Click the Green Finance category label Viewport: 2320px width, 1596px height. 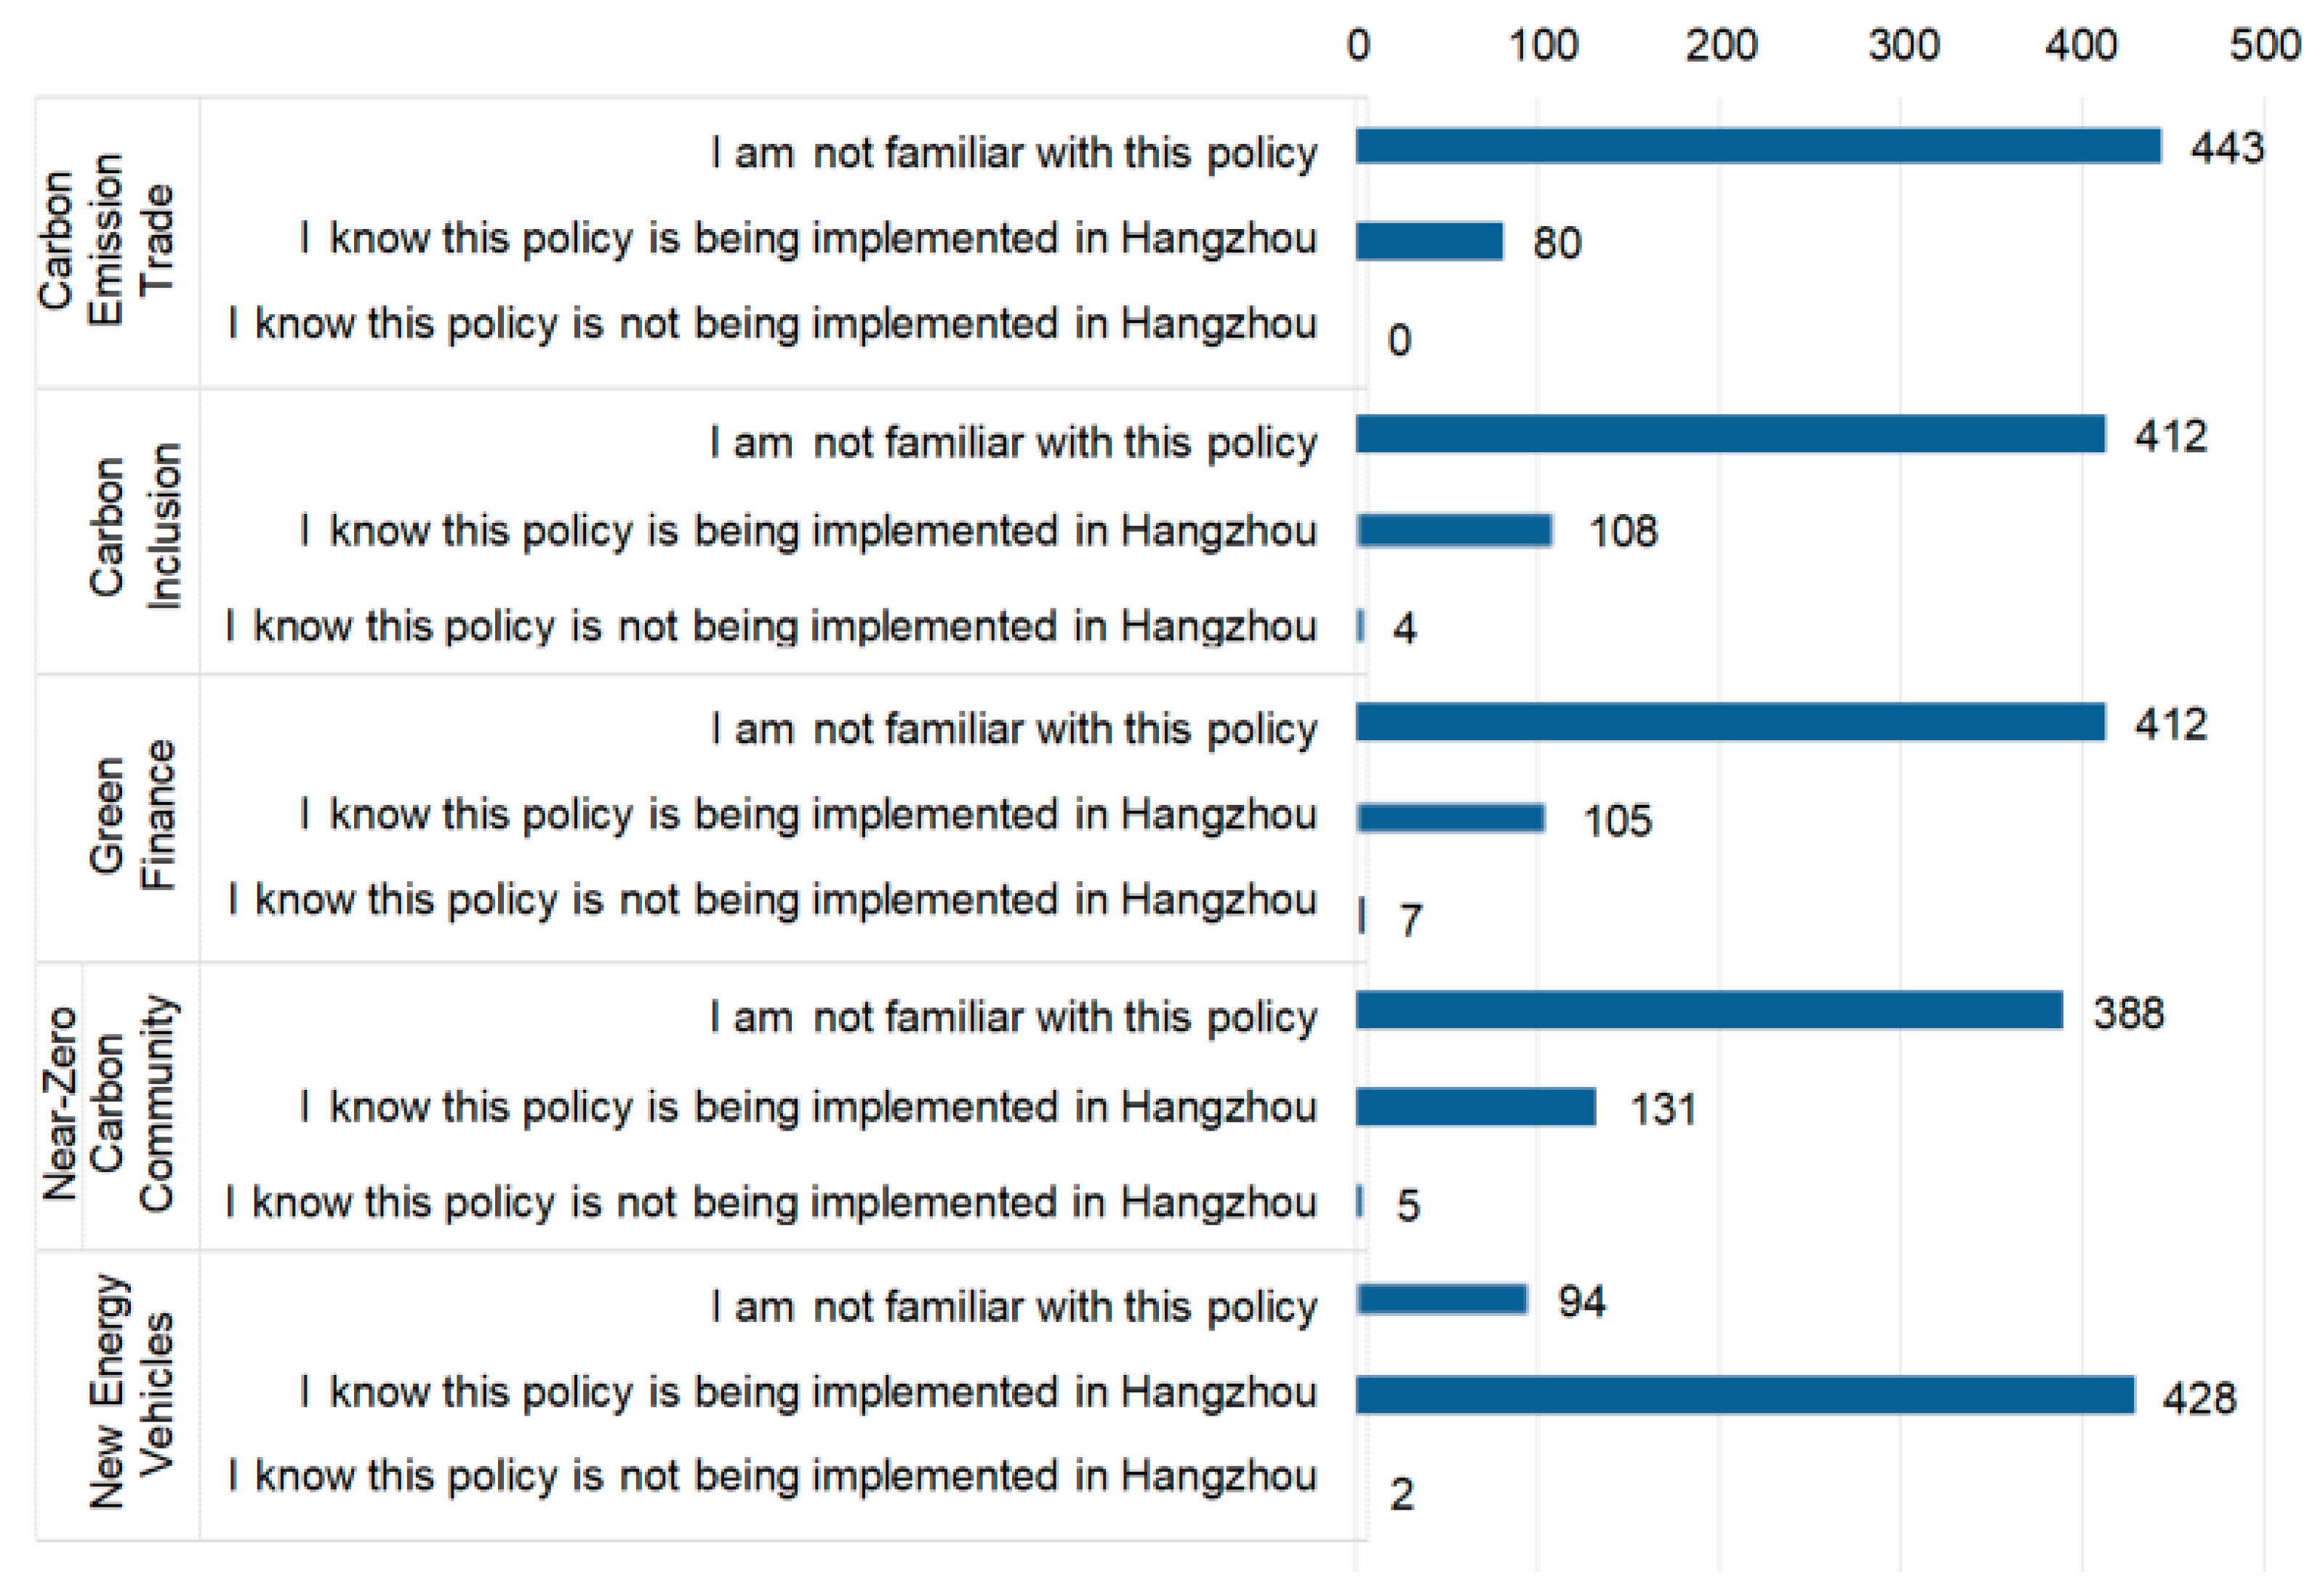click(131, 816)
